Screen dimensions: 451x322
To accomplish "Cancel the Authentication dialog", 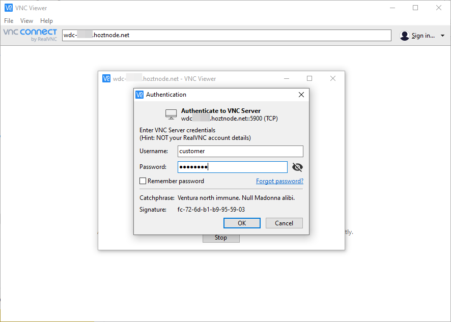I will click(284, 223).
